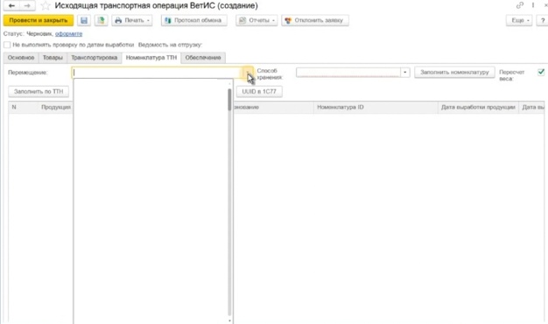Image resolution: width=548 pixels, height=324 pixels.
Task: Click the Номенклатура ID column header
Action: tap(376, 107)
